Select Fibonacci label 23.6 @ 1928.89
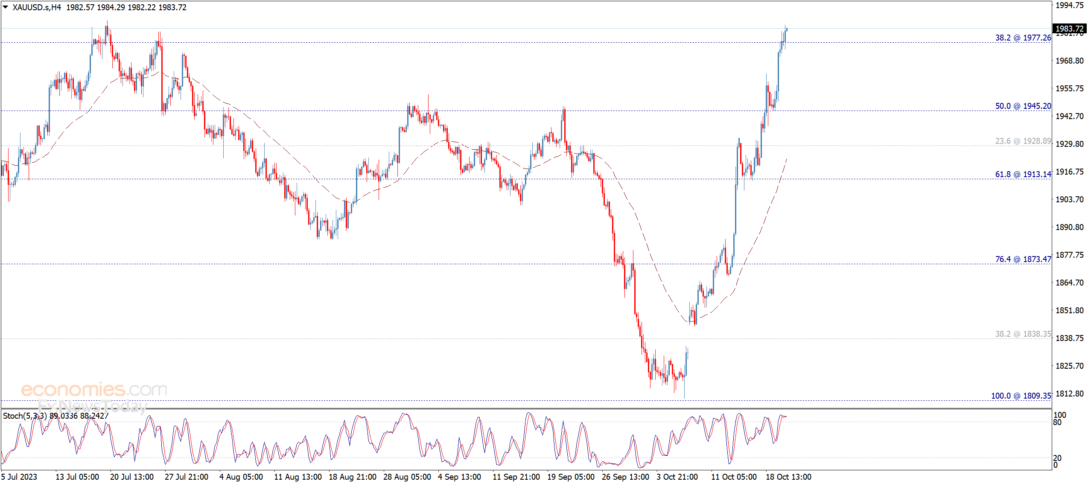 point(1023,141)
